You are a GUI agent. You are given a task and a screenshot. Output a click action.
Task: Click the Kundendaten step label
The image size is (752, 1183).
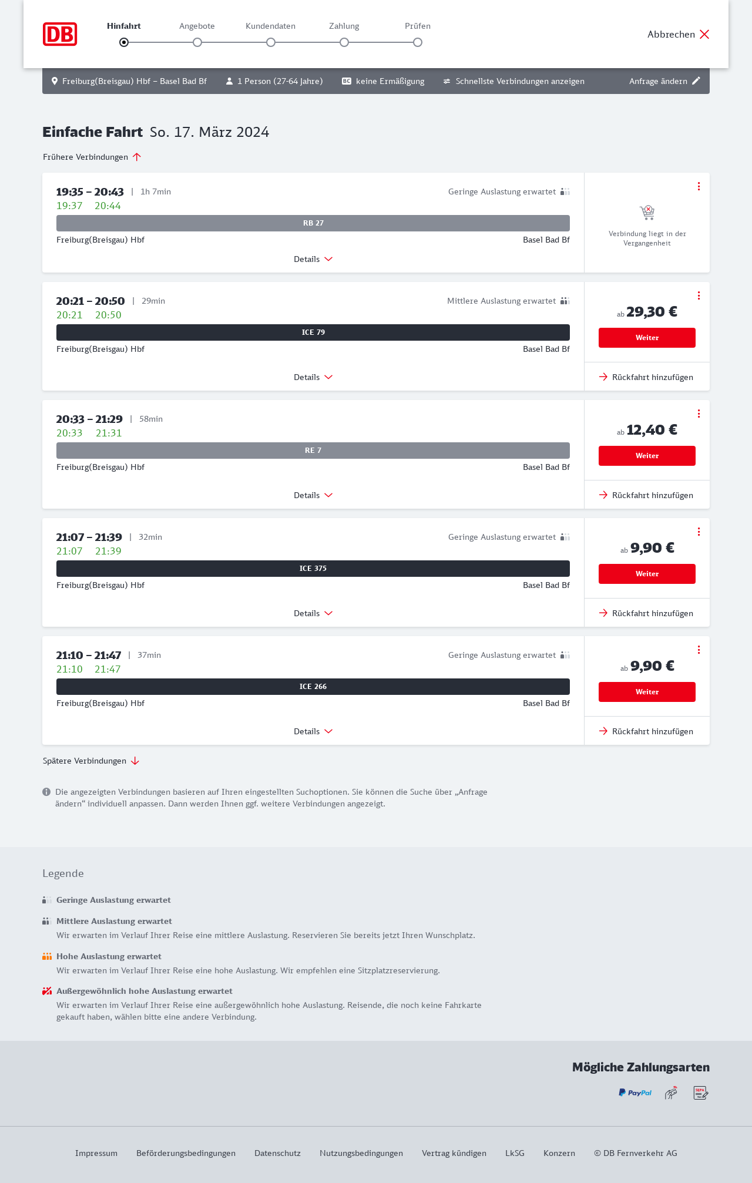tap(270, 26)
